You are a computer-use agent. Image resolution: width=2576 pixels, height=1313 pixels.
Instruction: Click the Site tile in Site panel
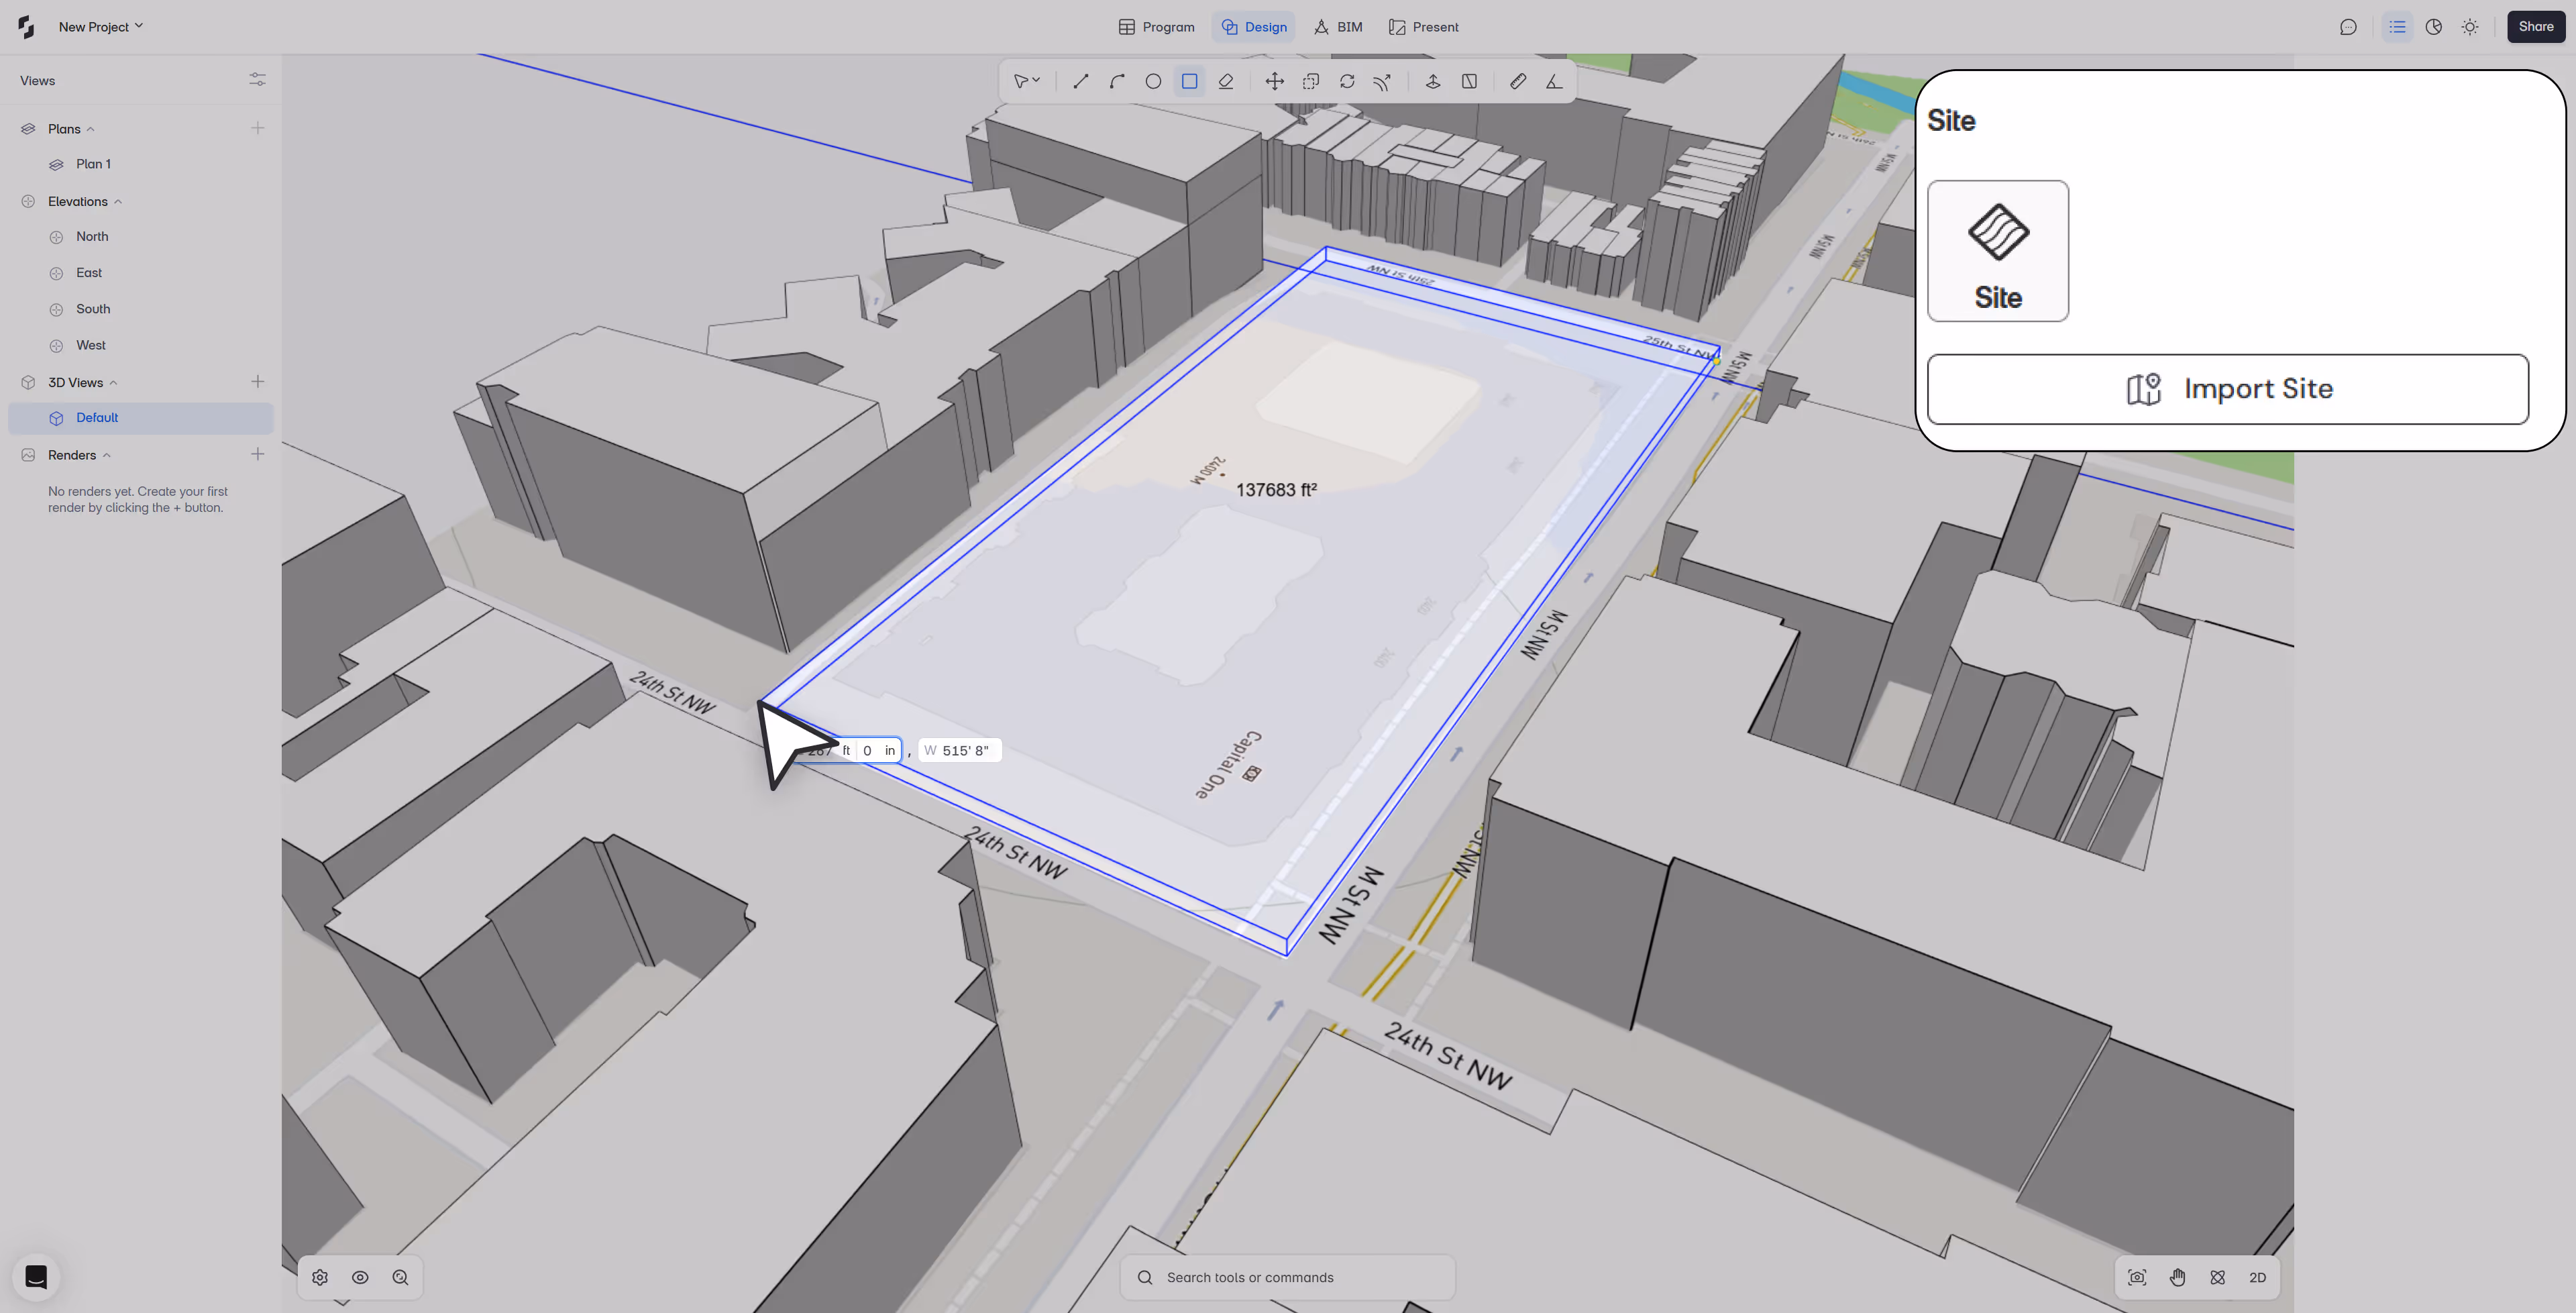[x=1997, y=251]
